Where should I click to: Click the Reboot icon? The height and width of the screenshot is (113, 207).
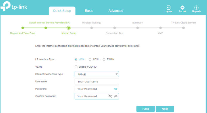(x=182, y=8)
